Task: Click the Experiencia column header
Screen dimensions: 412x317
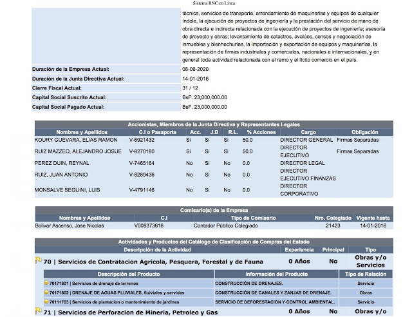Action: click(299, 249)
